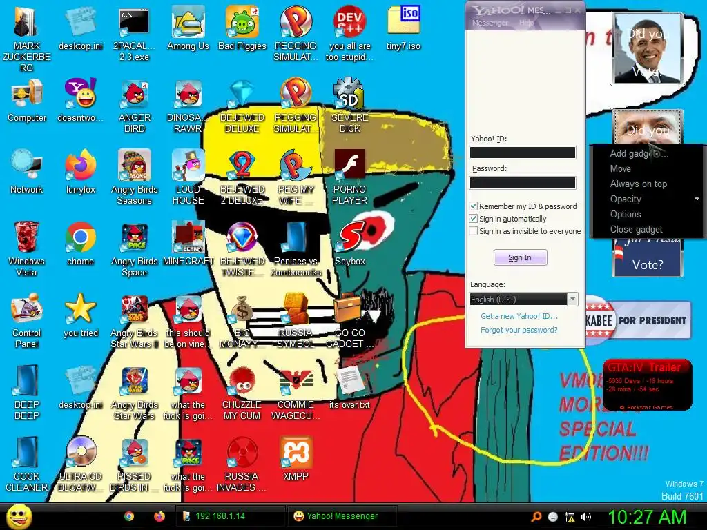Viewport: 707px width, 530px height.
Task: Switch to Yahoo! Messenger taskbar button
Action: pyautogui.click(x=342, y=516)
